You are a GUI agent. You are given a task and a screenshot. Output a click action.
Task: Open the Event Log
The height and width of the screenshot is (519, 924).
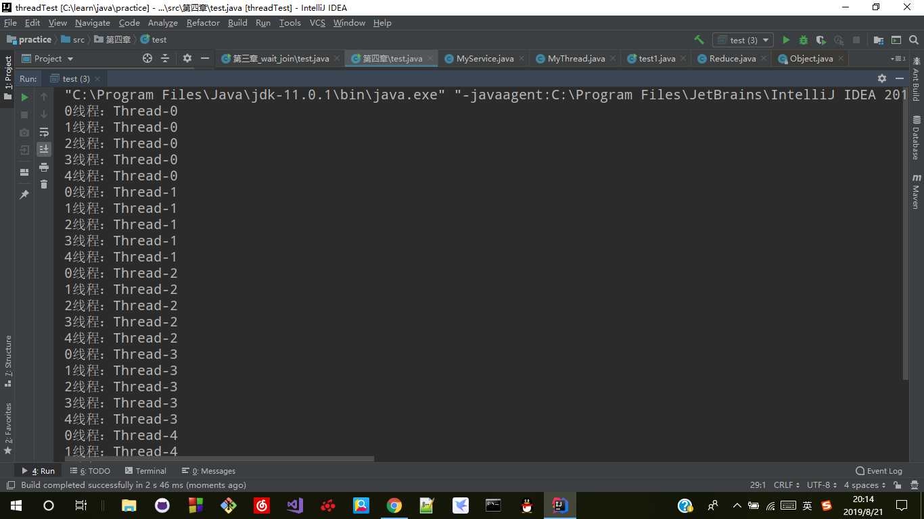879,471
